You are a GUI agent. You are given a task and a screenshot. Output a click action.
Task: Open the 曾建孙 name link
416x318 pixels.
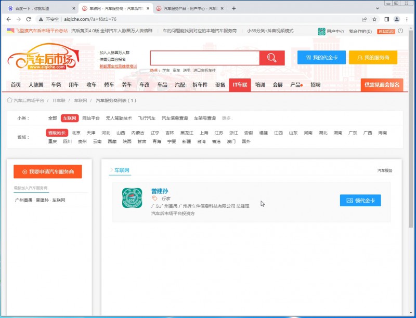click(x=160, y=191)
